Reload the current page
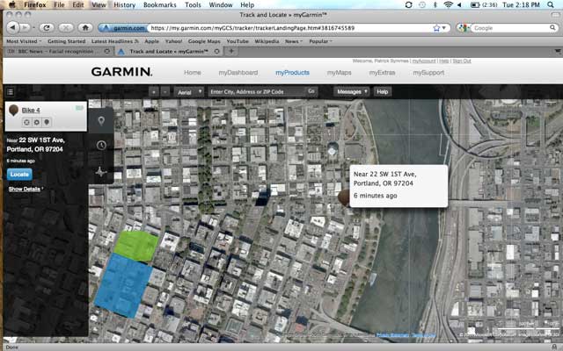Image resolution: width=563 pixels, height=351 pixels. coord(47,27)
